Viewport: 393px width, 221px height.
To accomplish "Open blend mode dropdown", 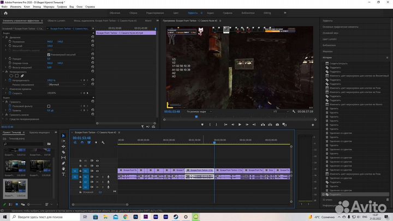I will (x=67, y=85).
